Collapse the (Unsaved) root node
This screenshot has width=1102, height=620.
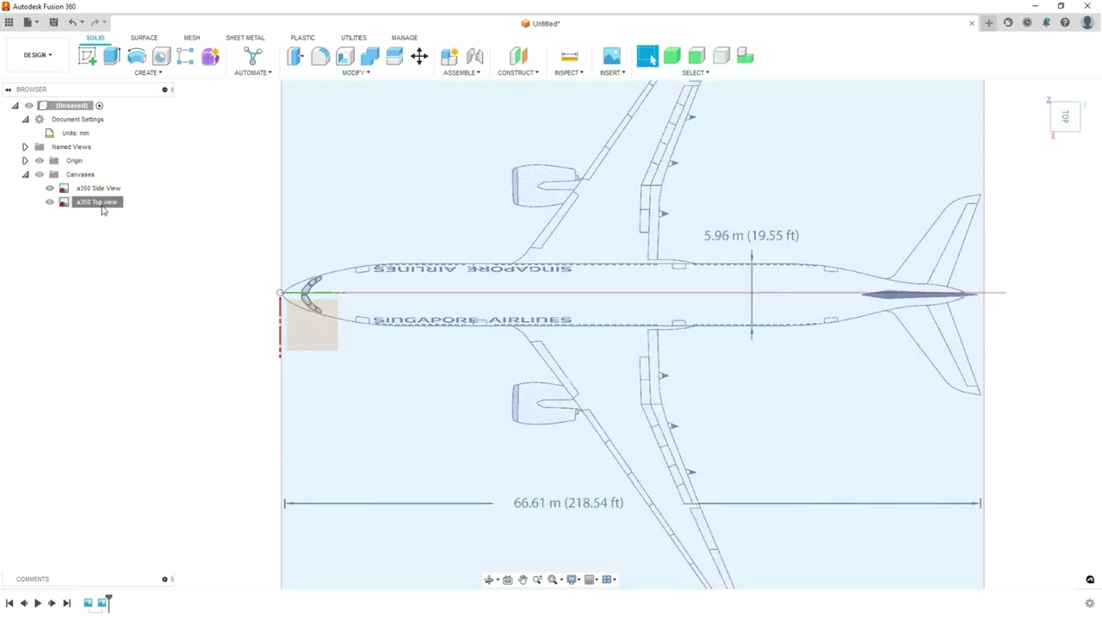point(15,105)
